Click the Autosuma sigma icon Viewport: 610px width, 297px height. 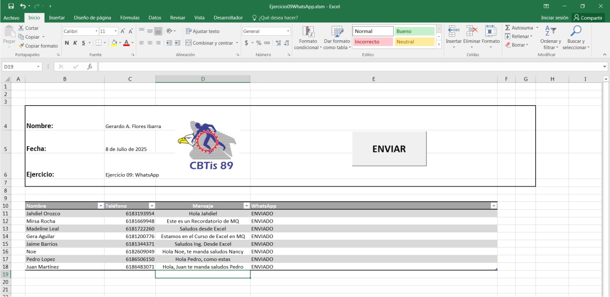click(x=508, y=28)
